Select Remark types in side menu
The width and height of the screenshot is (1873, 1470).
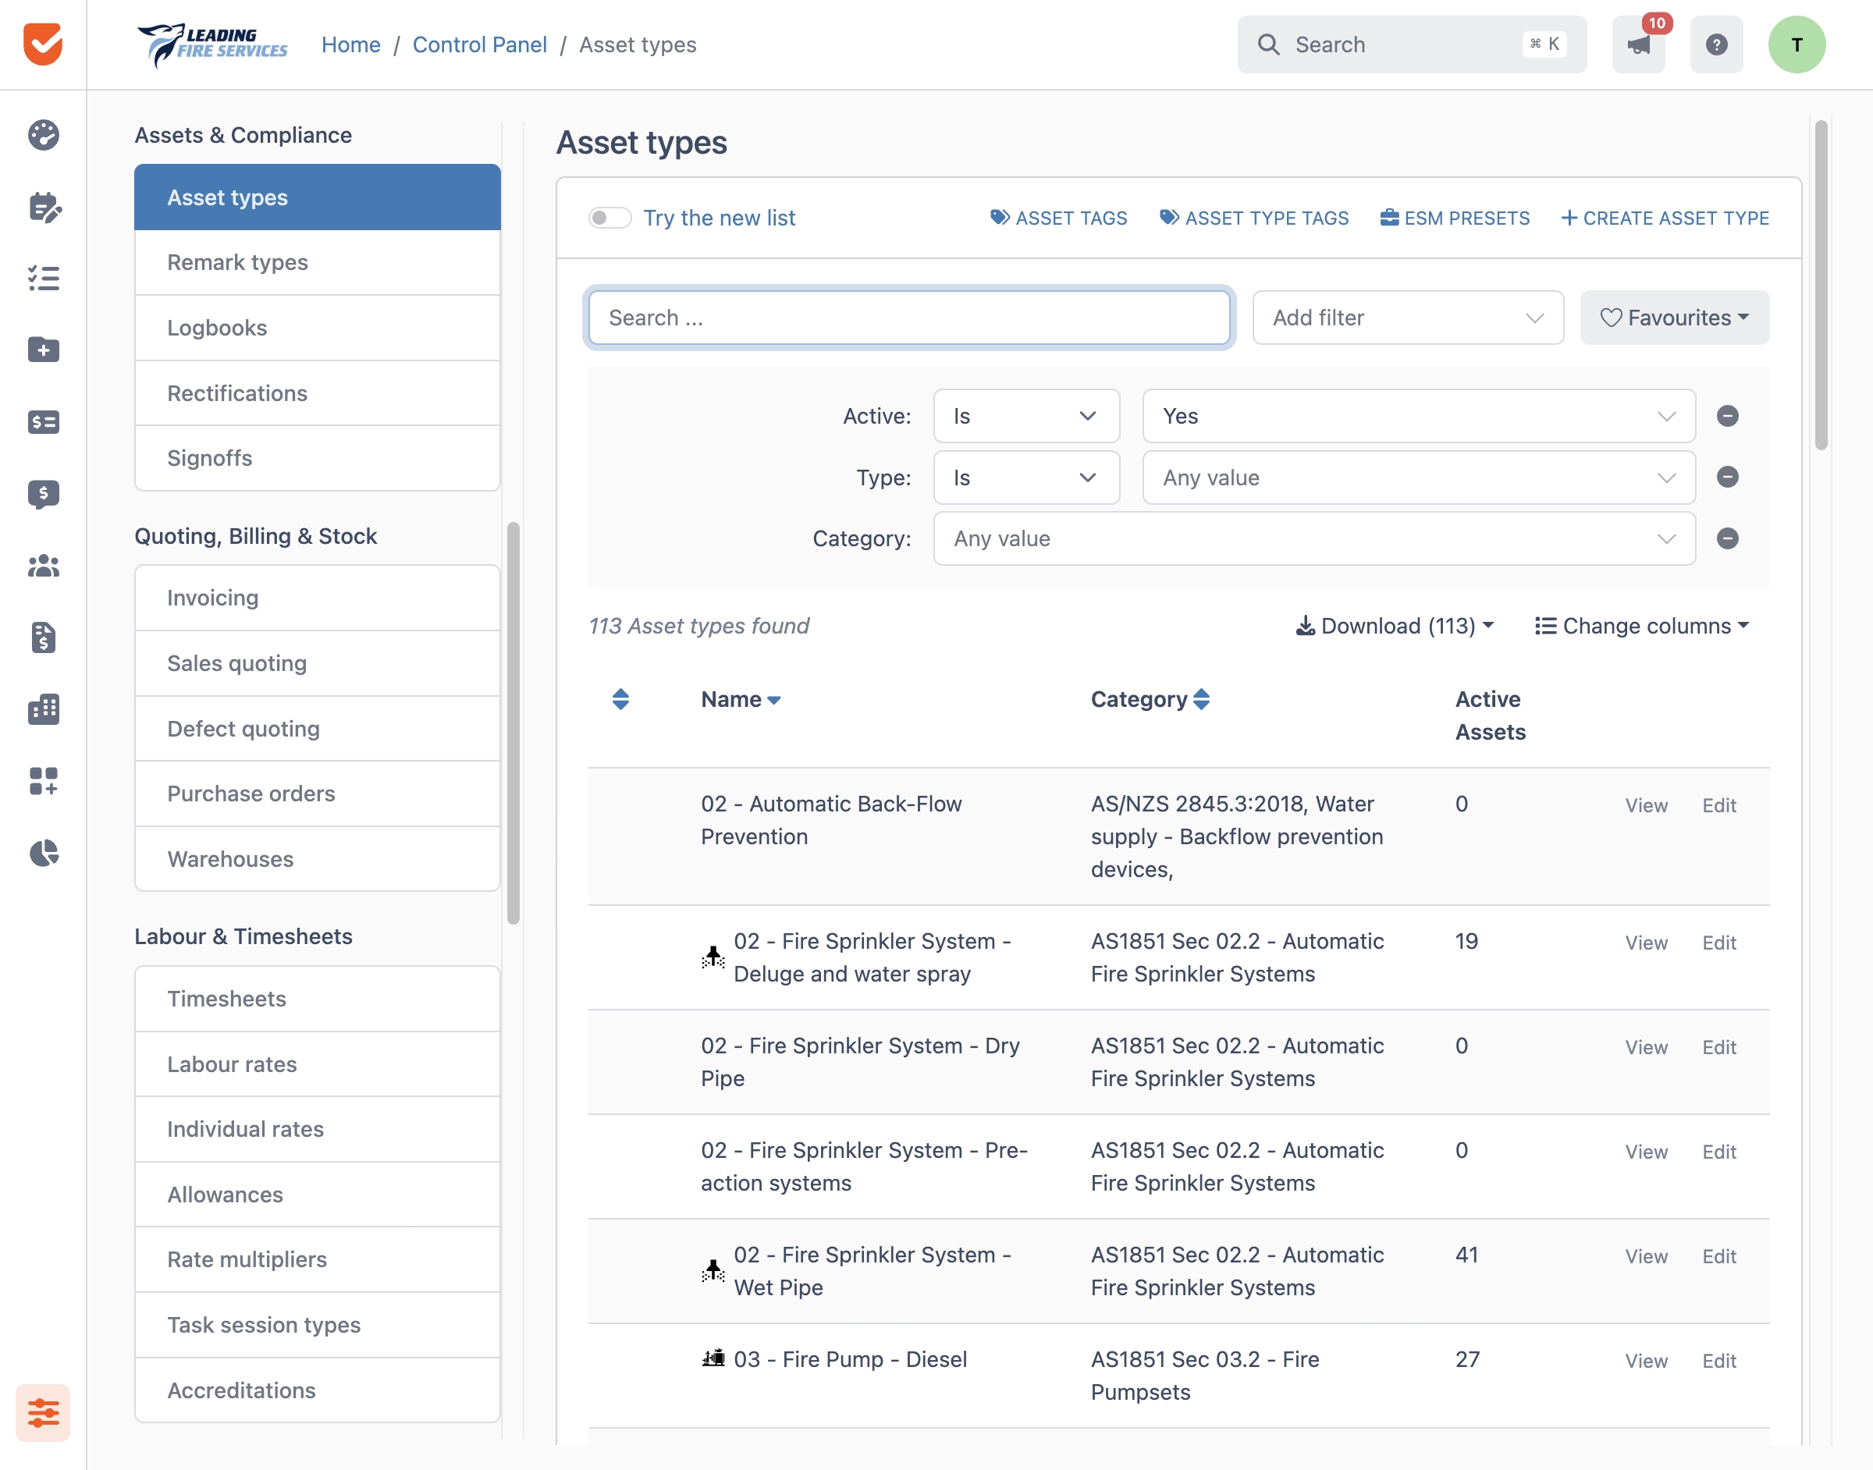[x=317, y=262]
